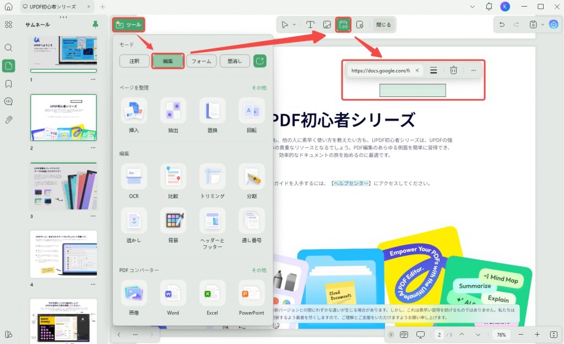This screenshot has height=344, width=564.
Task: Select the text edit tool in toolbar
Action: [310, 24]
